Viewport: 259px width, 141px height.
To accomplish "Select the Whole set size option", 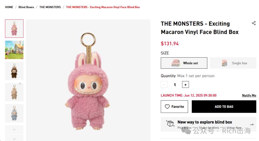I will [x=184, y=63].
